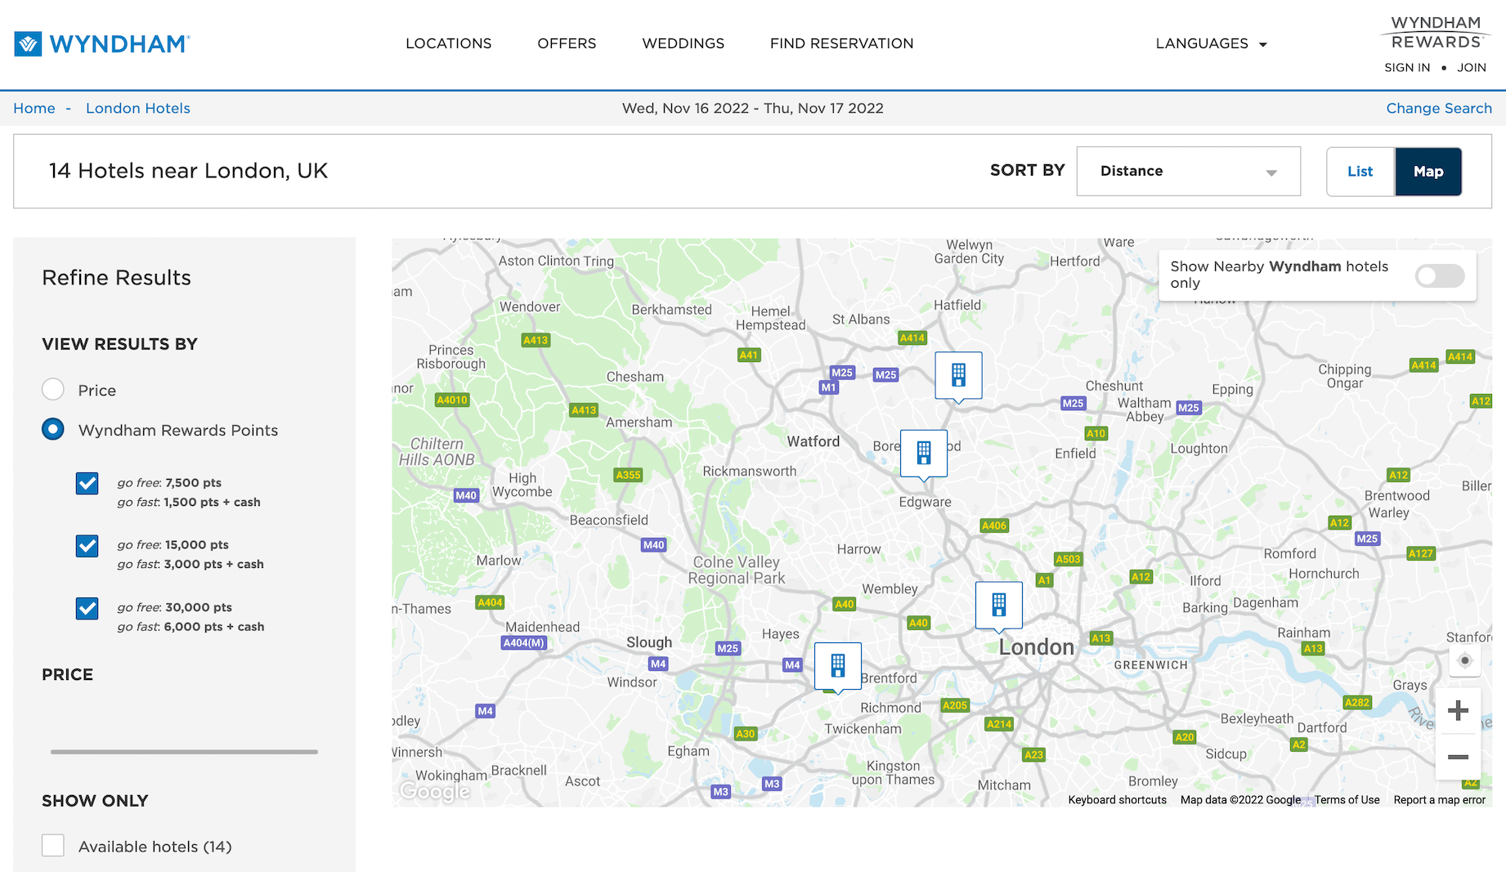Switch to Map view

point(1428,171)
